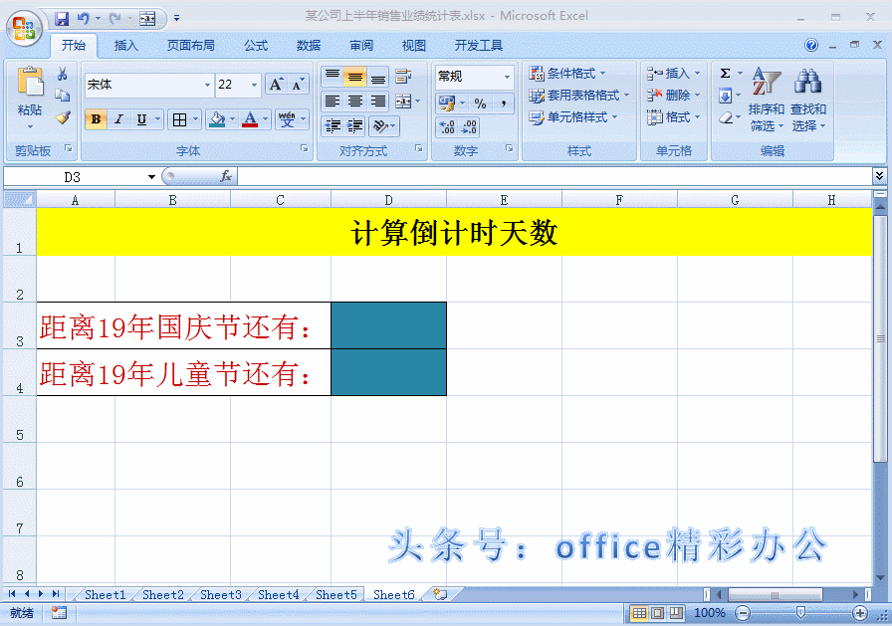Decrease decimal places

(469, 126)
